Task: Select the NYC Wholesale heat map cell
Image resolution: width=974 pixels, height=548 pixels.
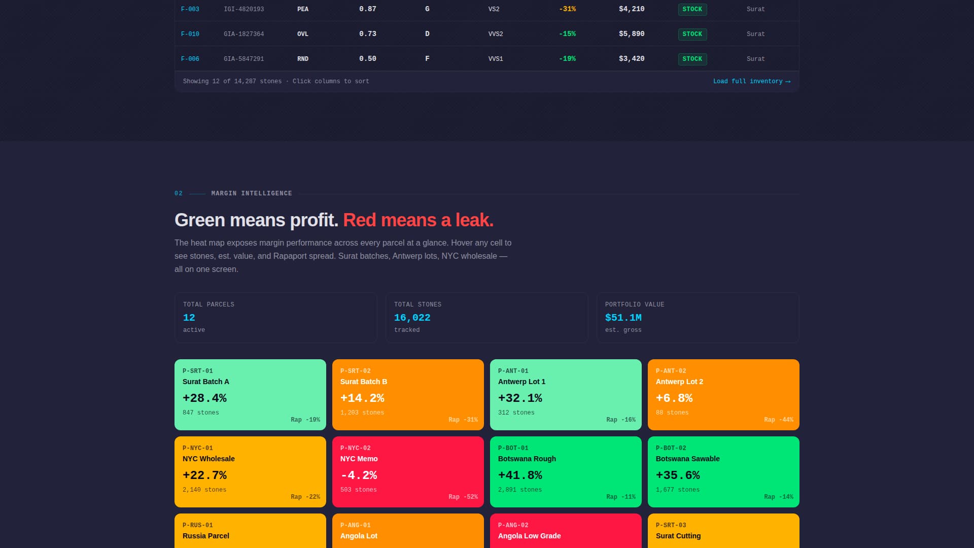Action: click(250, 472)
